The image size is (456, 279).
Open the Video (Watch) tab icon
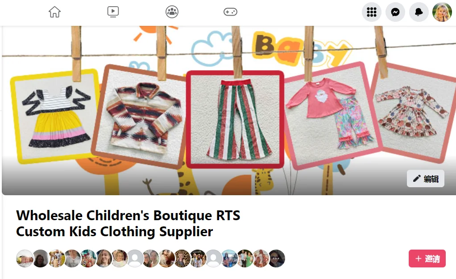[113, 12]
